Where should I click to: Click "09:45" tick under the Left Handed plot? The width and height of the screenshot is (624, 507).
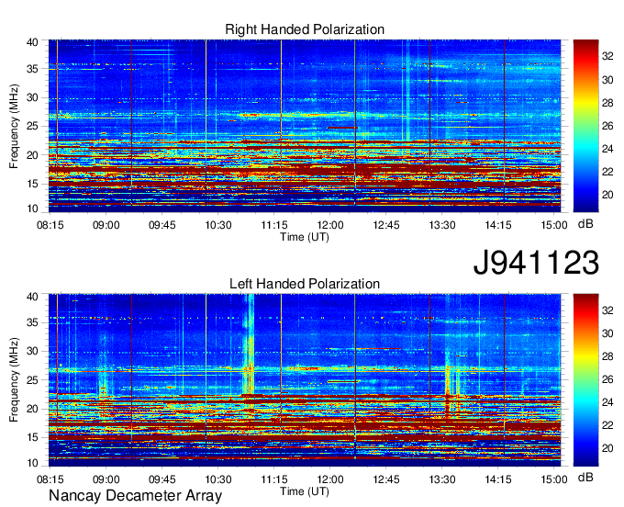[162, 479]
